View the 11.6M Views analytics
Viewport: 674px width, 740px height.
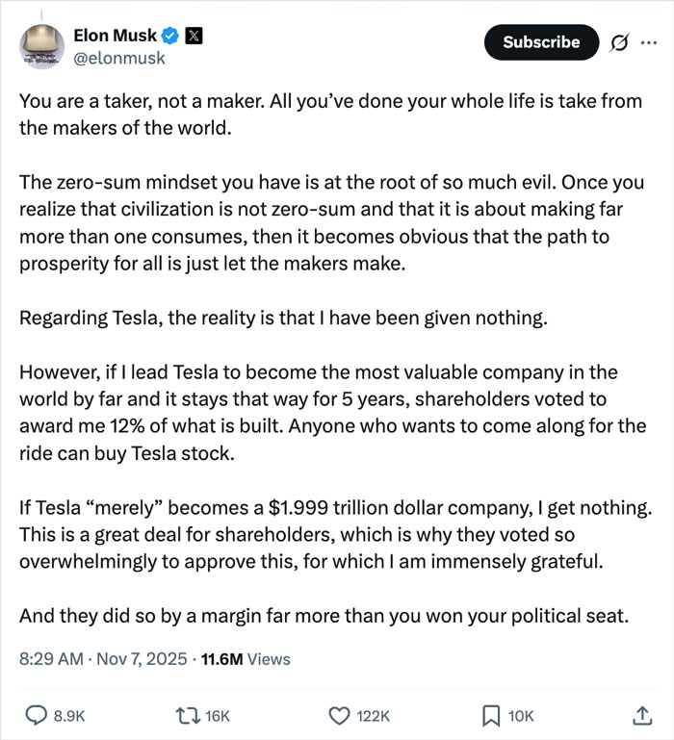tap(246, 659)
